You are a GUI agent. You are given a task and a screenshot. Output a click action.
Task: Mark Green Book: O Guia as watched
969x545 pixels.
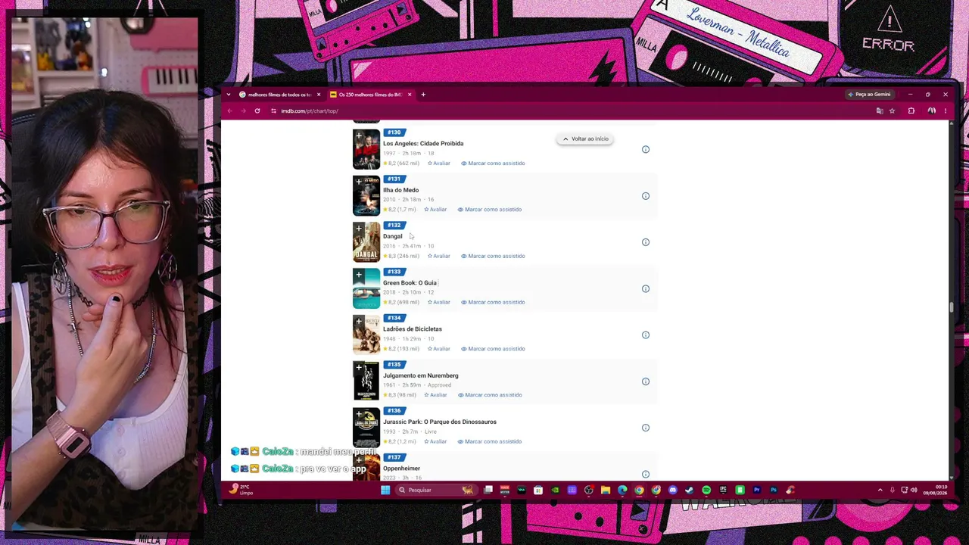(x=493, y=302)
